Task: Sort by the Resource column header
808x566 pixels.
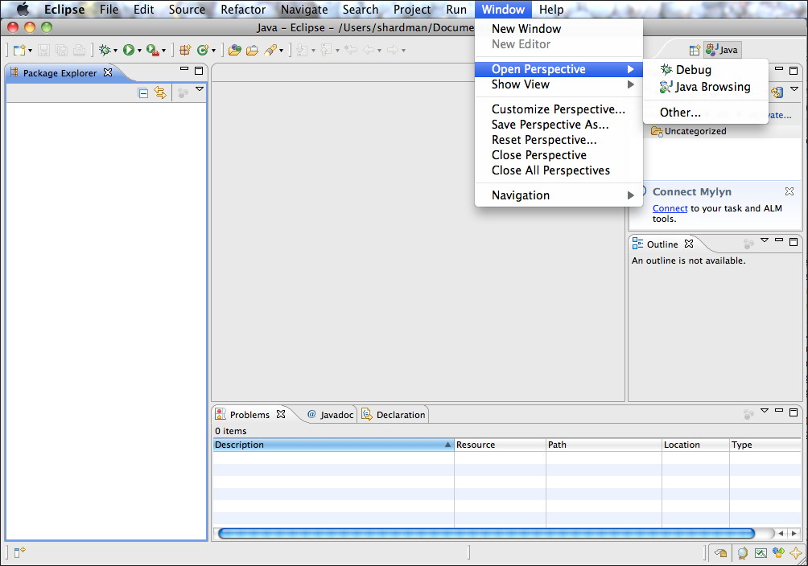Action: click(499, 445)
